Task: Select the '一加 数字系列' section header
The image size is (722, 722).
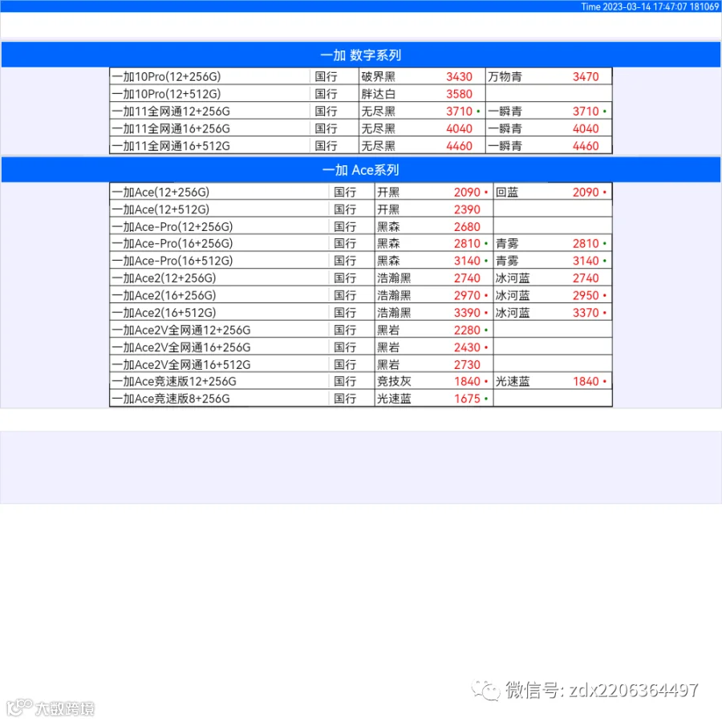Action: 361,55
